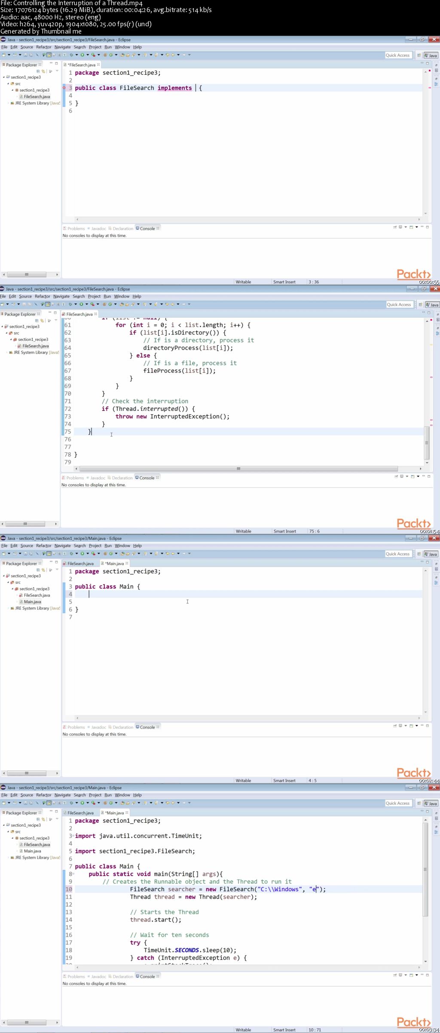Click the Open Perspective icon in the 00:03:34 frame
440x1033 pixels.
coord(419,803)
